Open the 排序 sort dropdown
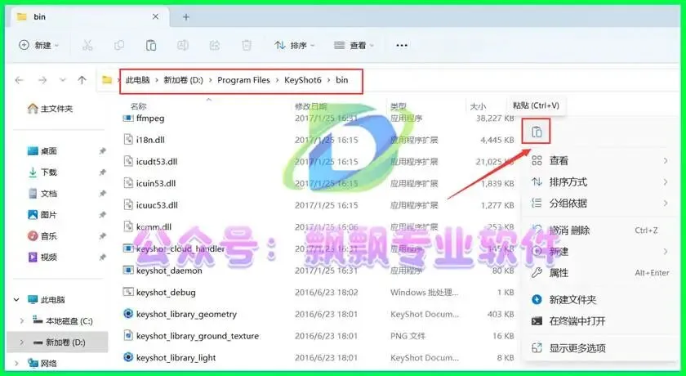The width and height of the screenshot is (686, 376). click(294, 45)
